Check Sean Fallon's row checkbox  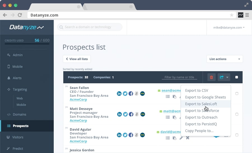tap(237, 93)
